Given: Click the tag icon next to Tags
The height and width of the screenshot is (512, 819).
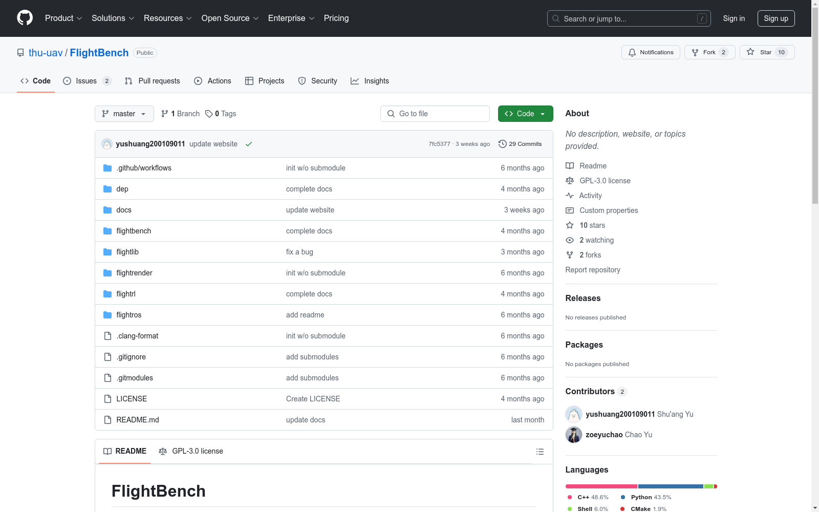Looking at the screenshot, I should 209,114.
